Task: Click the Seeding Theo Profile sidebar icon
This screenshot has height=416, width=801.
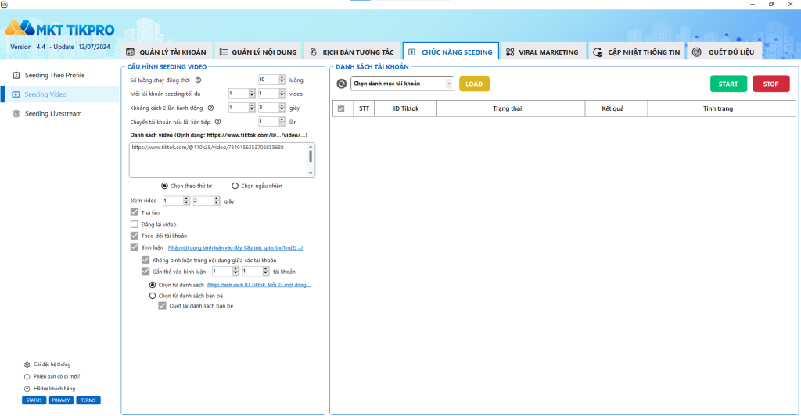Action: coord(16,75)
